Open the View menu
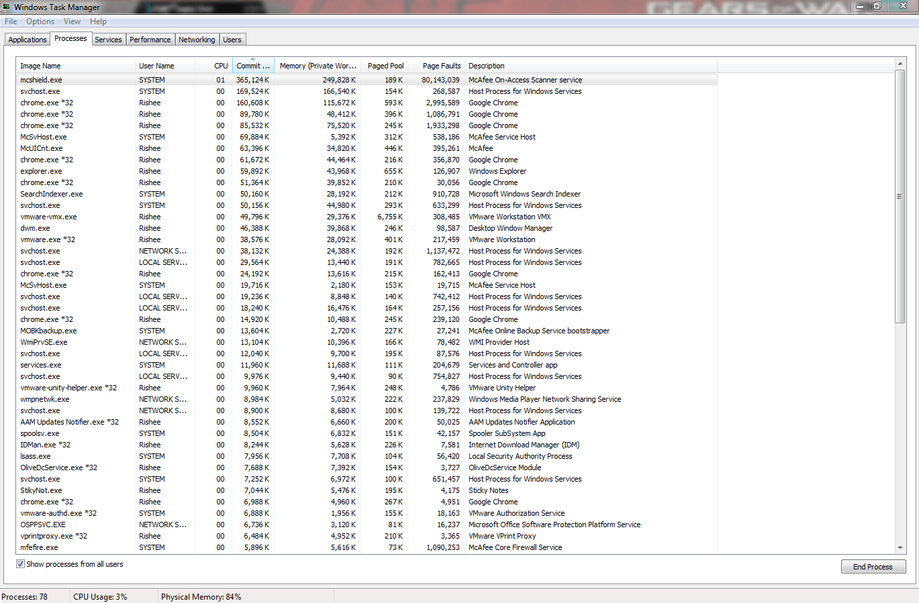This screenshot has width=919, height=603. pyautogui.click(x=72, y=21)
